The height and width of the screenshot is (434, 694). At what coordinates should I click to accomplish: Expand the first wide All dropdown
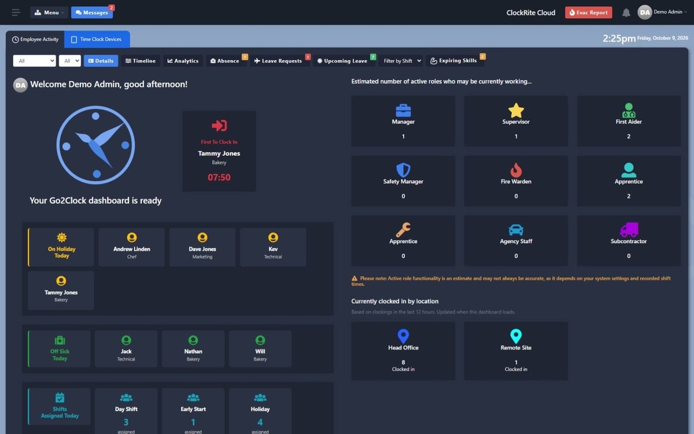pos(35,61)
